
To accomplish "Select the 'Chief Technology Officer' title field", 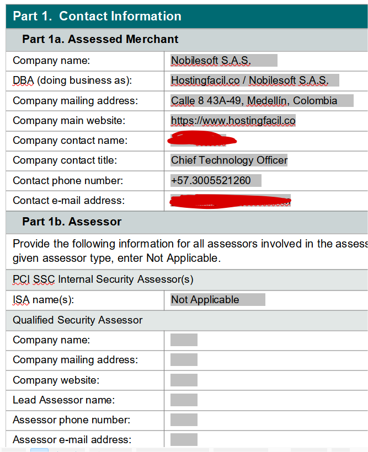I will 229,160.
